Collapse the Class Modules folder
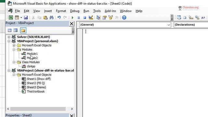 14,62
